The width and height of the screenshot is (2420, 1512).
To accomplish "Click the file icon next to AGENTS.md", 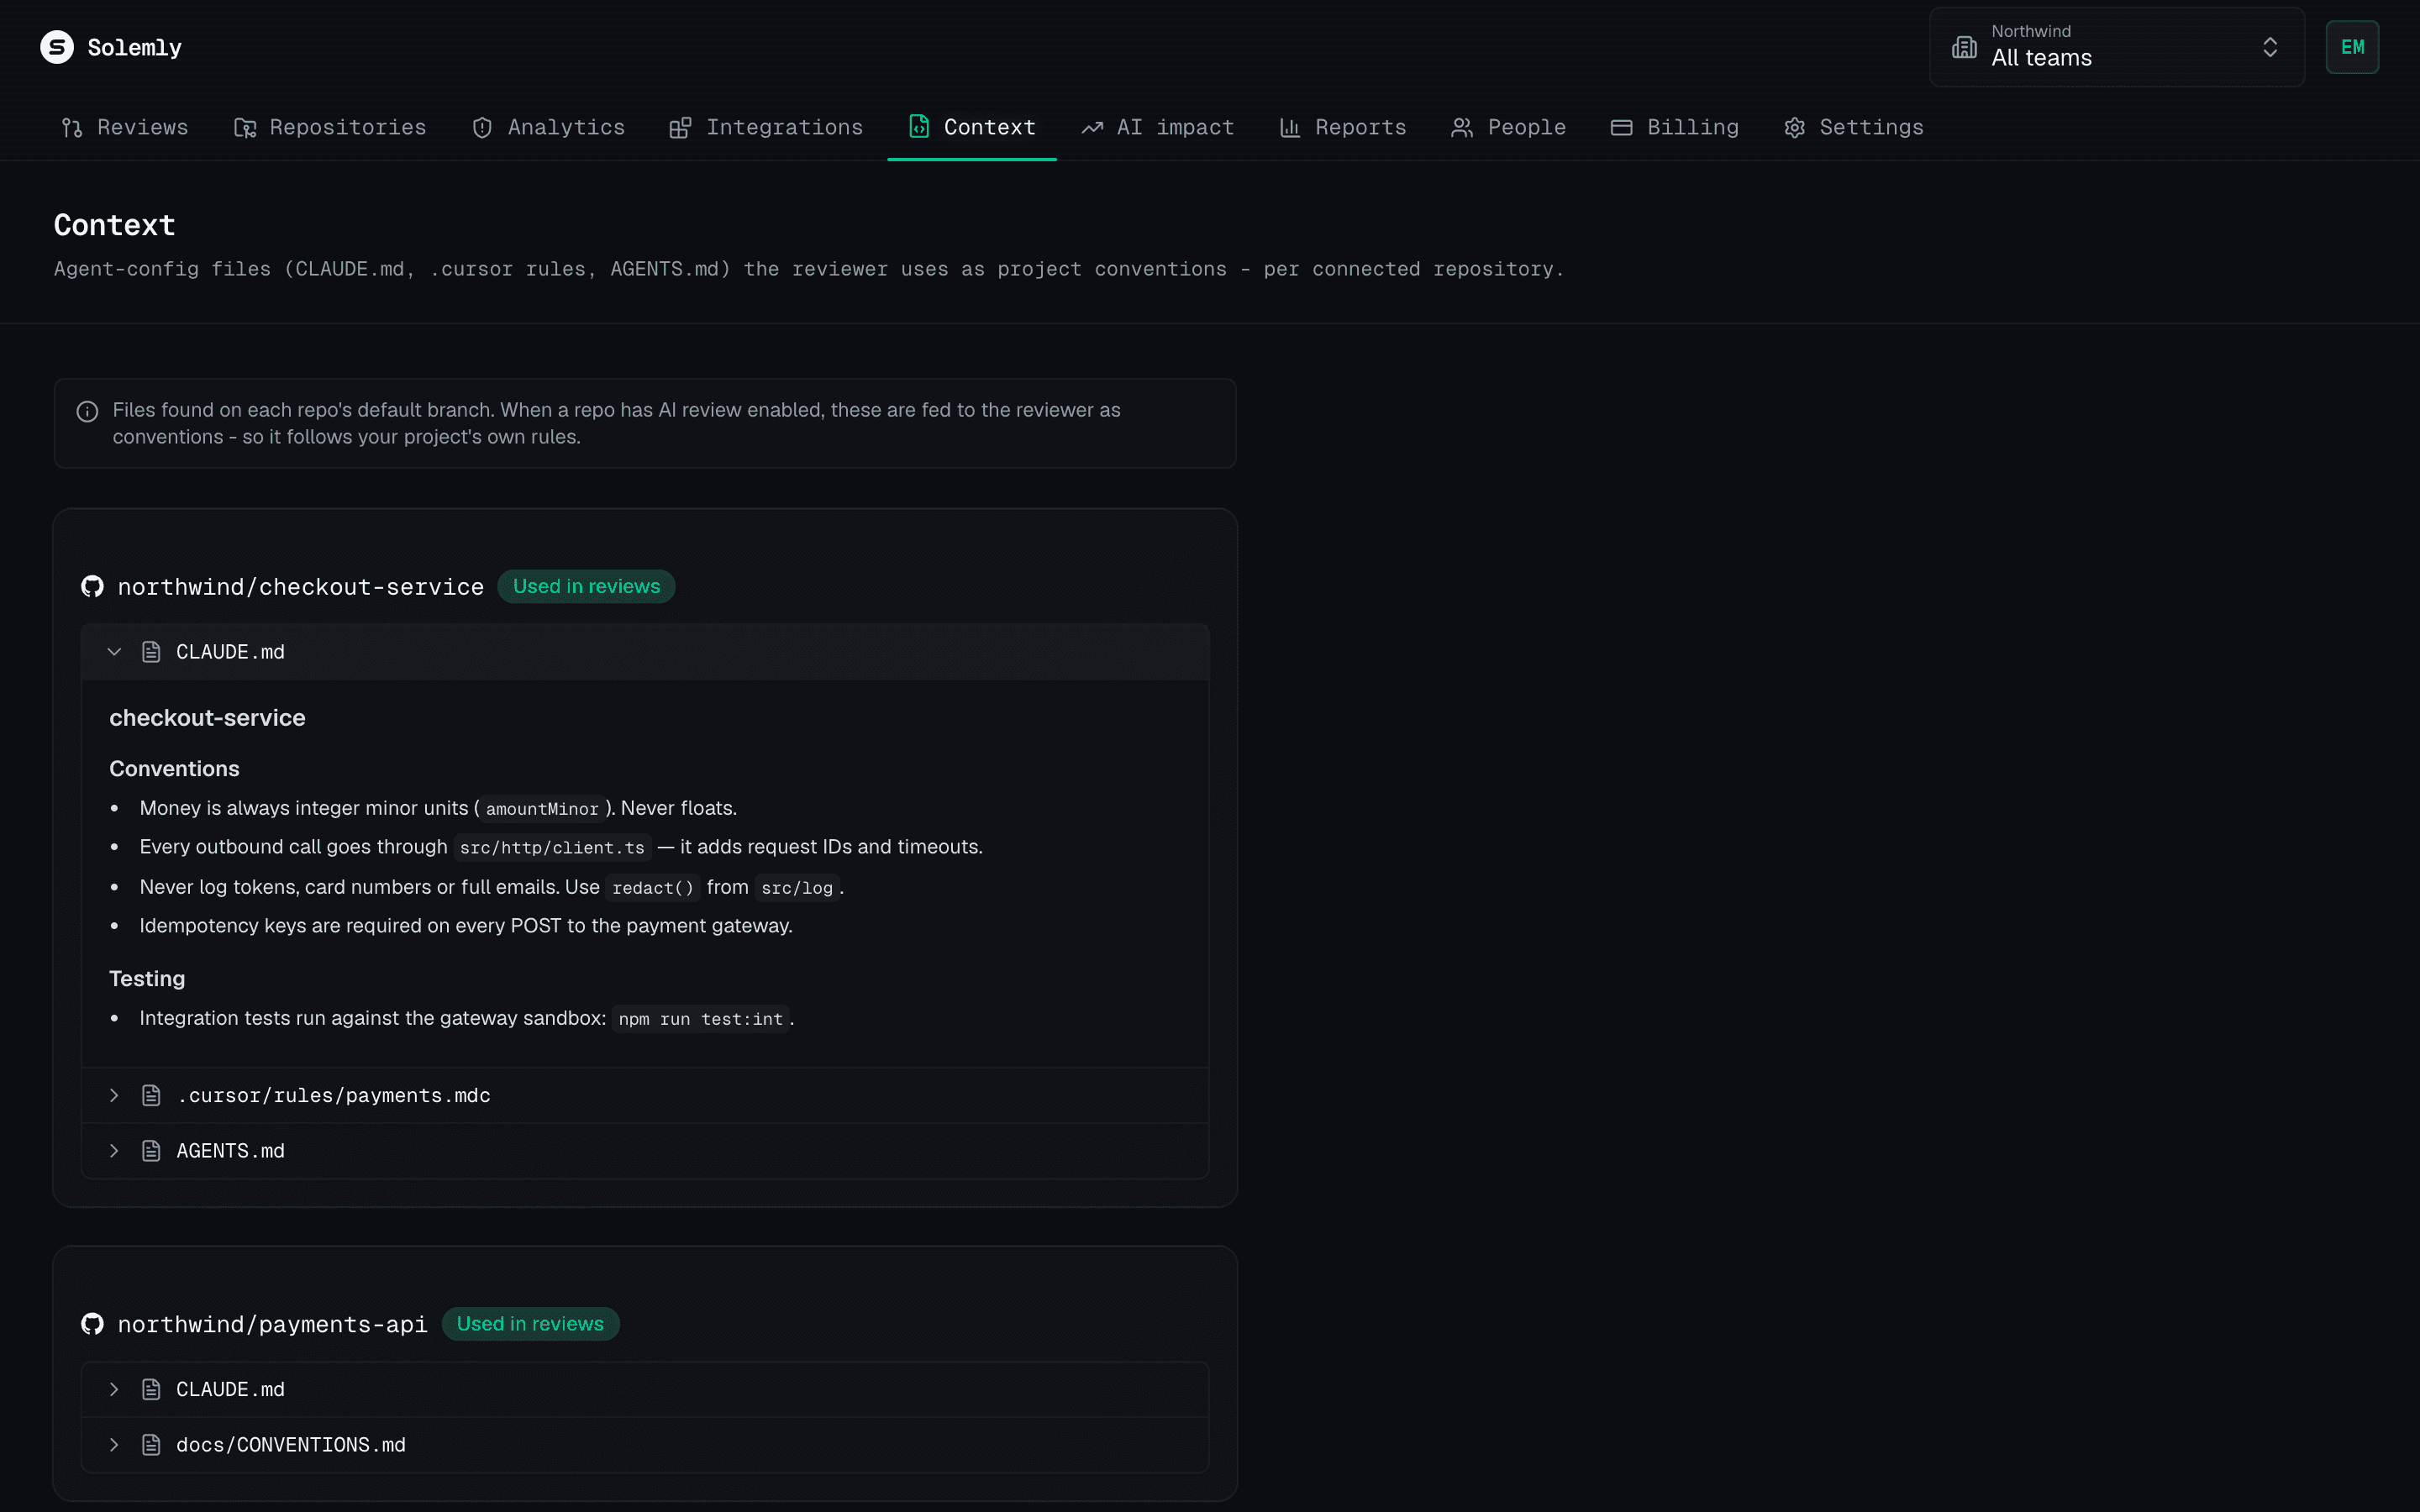I will [151, 1151].
